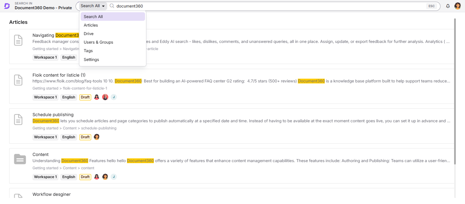The width and height of the screenshot is (465, 204).
Task: Click English tag on Content row
Action: [69, 177]
